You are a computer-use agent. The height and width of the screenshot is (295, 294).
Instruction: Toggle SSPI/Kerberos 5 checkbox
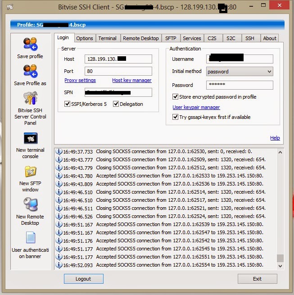pos(67,104)
